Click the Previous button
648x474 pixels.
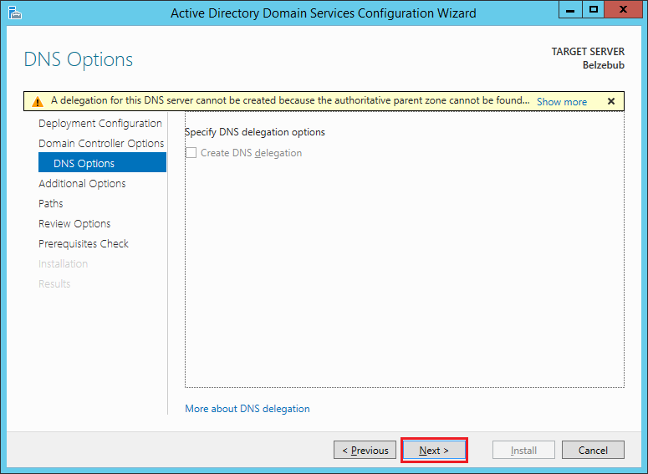point(365,450)
